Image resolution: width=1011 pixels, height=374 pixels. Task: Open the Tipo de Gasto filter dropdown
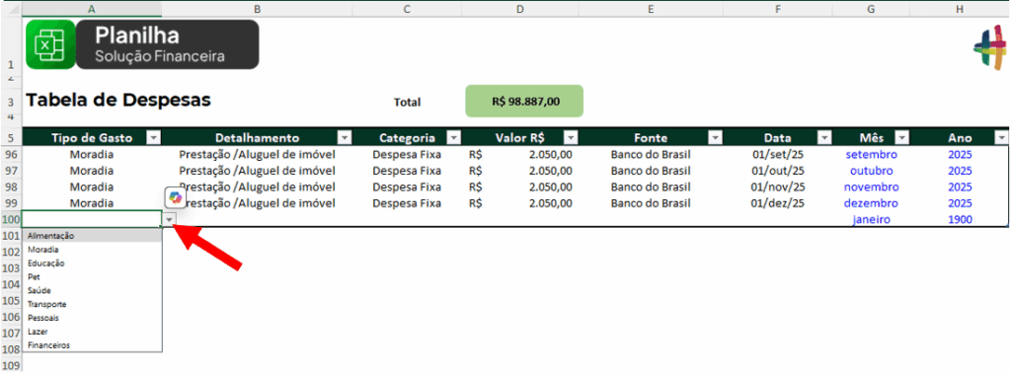pyautogui.click(x=154, y=138)
